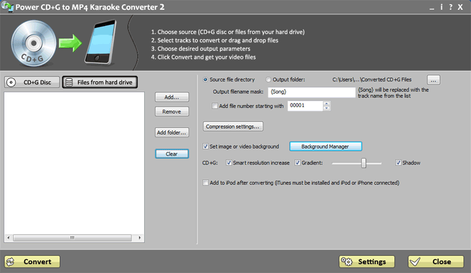
Task: Toggle the Gradient checkbox
Action: 297,163
